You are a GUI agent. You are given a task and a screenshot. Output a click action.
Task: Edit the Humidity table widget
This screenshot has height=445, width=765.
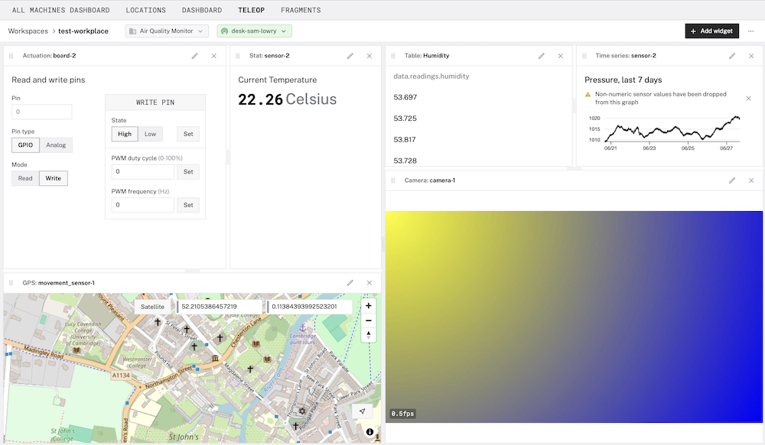point(542,55)
